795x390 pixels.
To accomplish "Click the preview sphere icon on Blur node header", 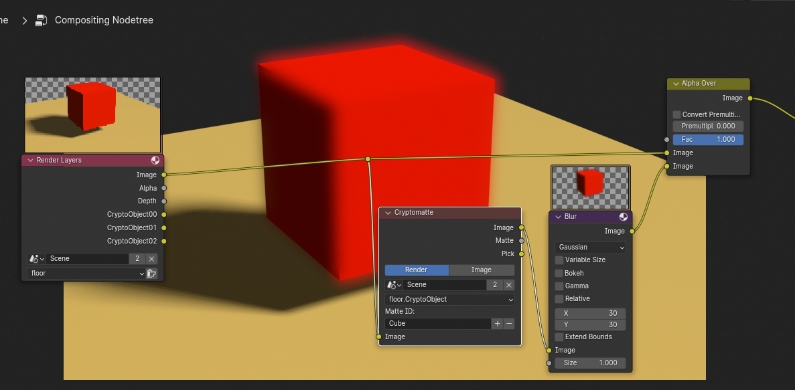I will coord(624,216).
